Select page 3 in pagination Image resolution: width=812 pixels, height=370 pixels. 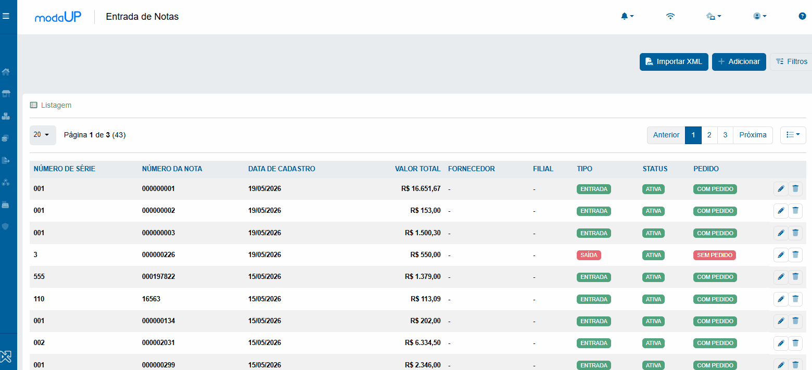[726, 135]
